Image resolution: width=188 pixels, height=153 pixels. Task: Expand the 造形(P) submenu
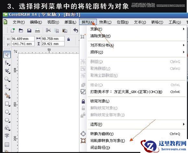coord(133,125)
